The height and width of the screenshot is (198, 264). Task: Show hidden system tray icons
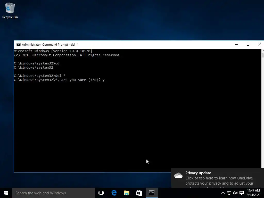[x=223, y=193]
